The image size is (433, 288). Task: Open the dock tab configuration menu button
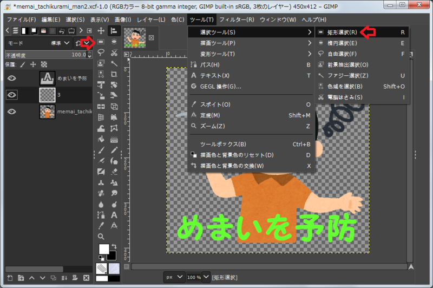point(89,31)
